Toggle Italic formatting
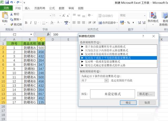The image size is (168, 121). 31,23
